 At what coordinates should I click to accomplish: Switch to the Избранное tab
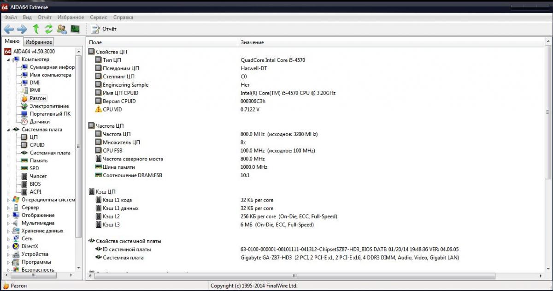(38, 42)
